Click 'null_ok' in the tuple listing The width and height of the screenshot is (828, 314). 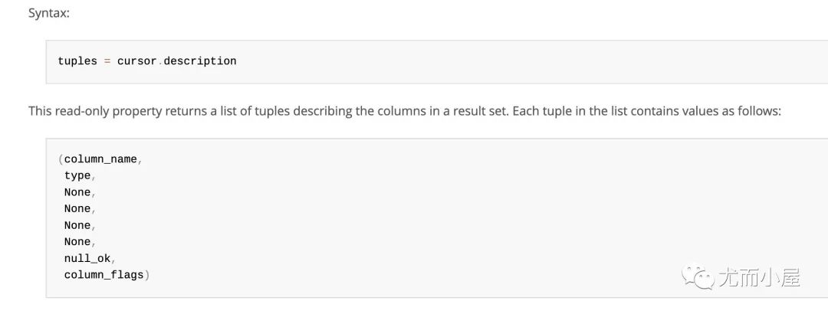(87, 258)
